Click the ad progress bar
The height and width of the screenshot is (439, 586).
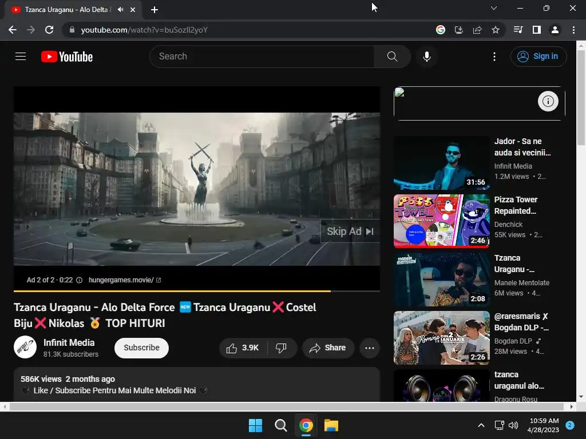197,291
